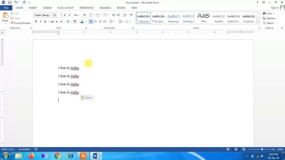
Task: Switch to the REFERENCES tab
Action: (x=86, y=8)
